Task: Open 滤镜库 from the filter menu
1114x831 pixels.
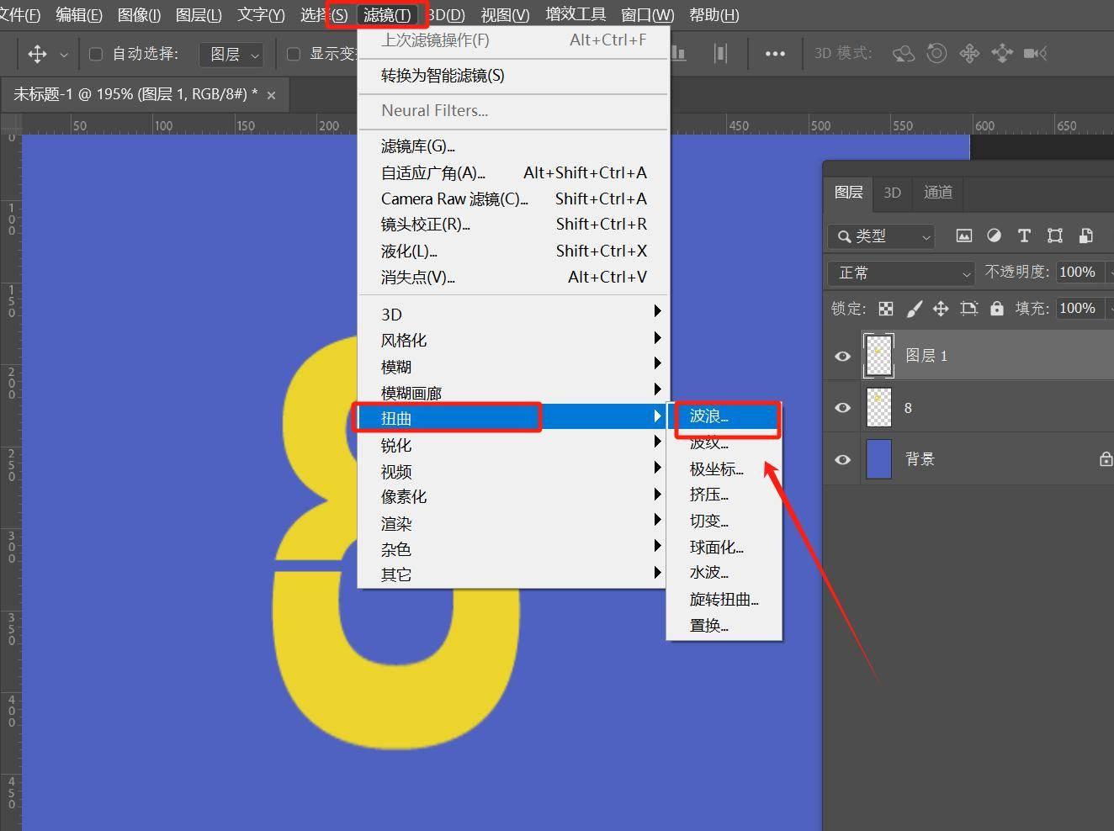Action: click(417, 146)
